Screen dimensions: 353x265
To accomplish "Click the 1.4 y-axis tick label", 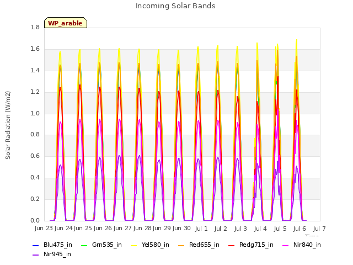I will pos(35,71).
